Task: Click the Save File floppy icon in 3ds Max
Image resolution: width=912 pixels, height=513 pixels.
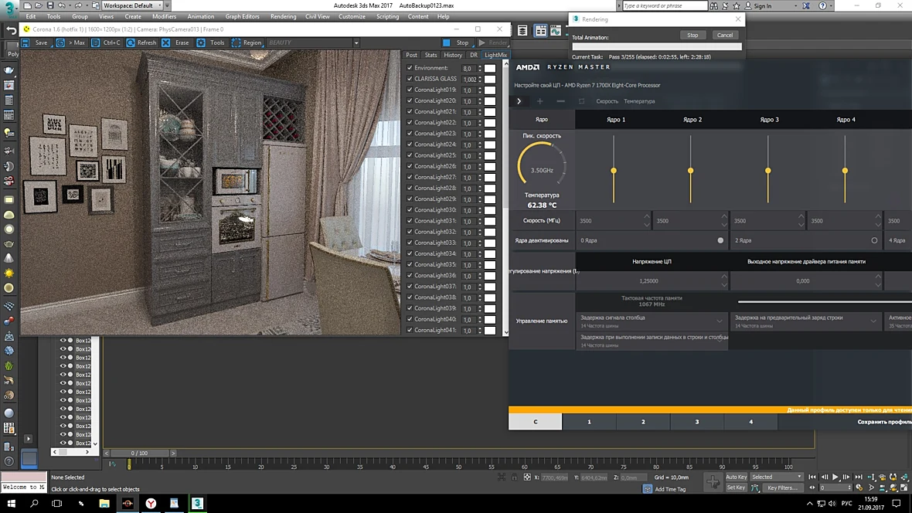Action: [50, 5]
